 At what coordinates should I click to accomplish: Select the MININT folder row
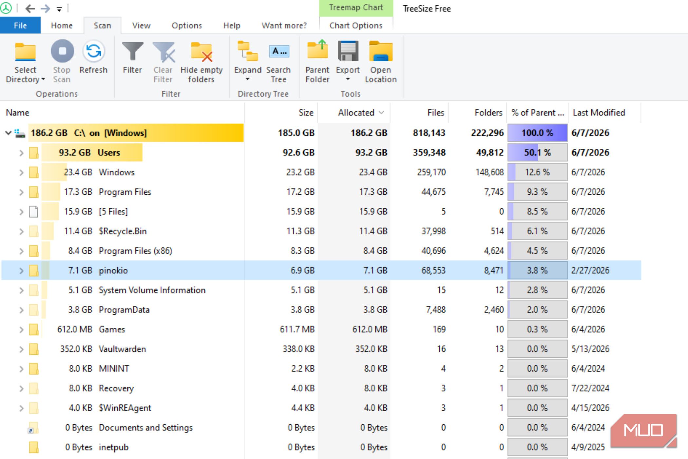click(x=321, y=369)
